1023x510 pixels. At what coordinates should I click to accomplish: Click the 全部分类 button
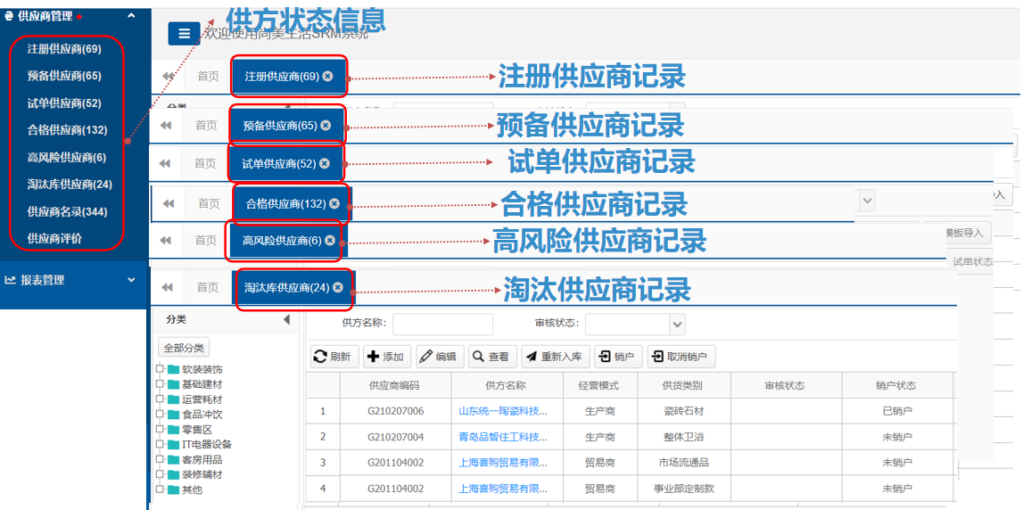(x=184, y=348)
